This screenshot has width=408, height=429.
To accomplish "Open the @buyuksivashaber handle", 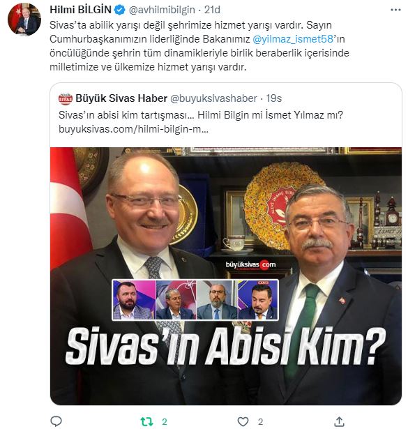I will pyautogui.click(x=213, y=98).
